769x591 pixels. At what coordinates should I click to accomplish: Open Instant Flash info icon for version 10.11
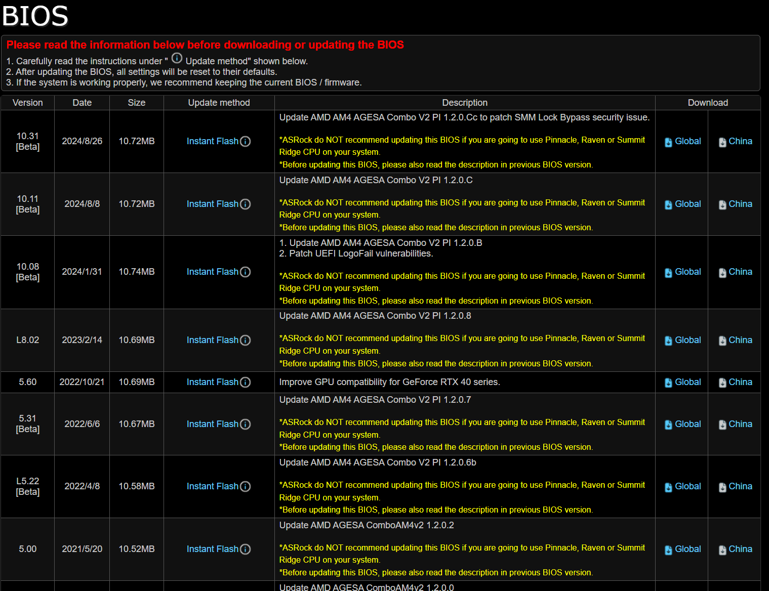[246, 204]
